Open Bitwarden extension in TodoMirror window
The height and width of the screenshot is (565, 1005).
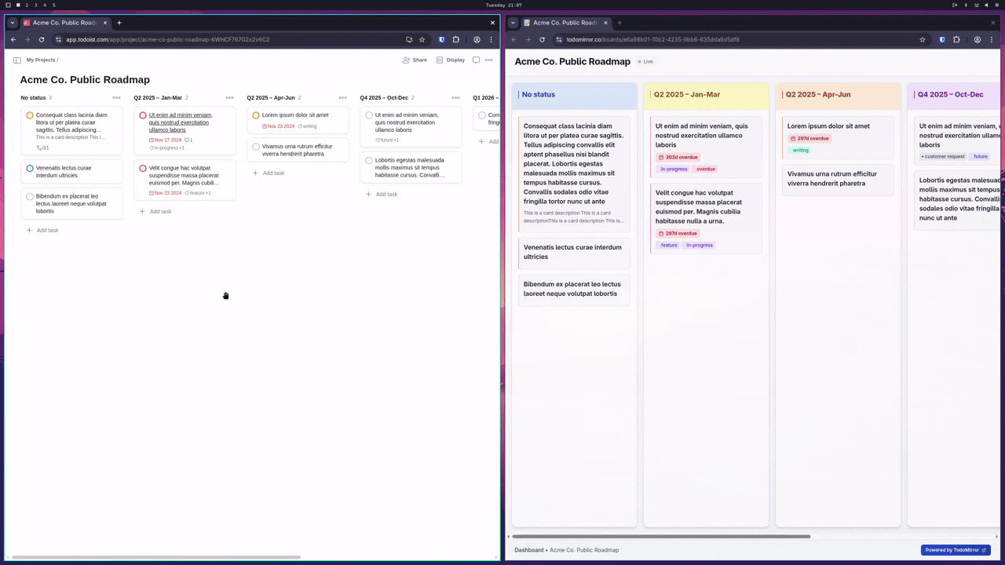(x=942, y=39)
